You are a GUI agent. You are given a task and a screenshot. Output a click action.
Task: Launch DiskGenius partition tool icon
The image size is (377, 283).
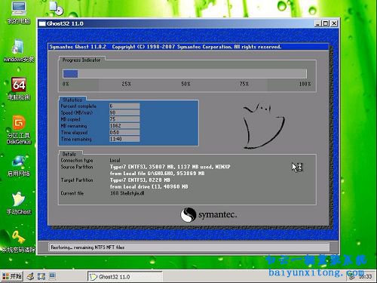19,130
